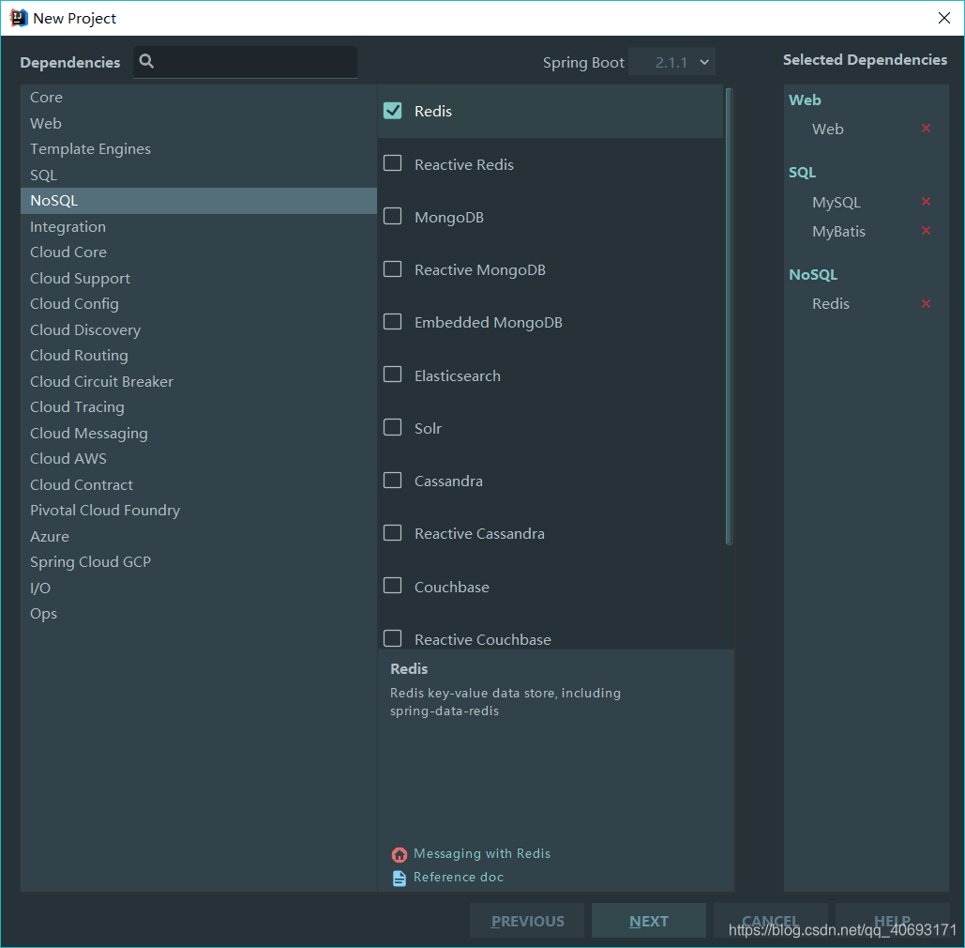Check the MongoDB dependency
This screenshot has height=948, width=965.
(x=393, y=216)
